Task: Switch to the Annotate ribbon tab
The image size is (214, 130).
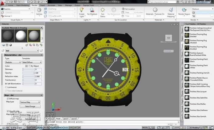Action: point(51,5)
